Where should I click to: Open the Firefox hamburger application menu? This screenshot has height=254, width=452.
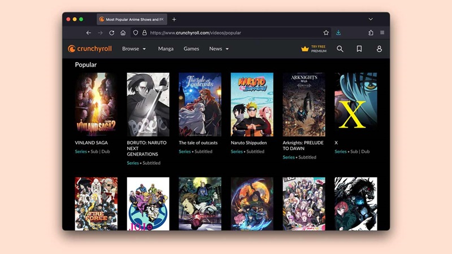click(x=383, y=33)
